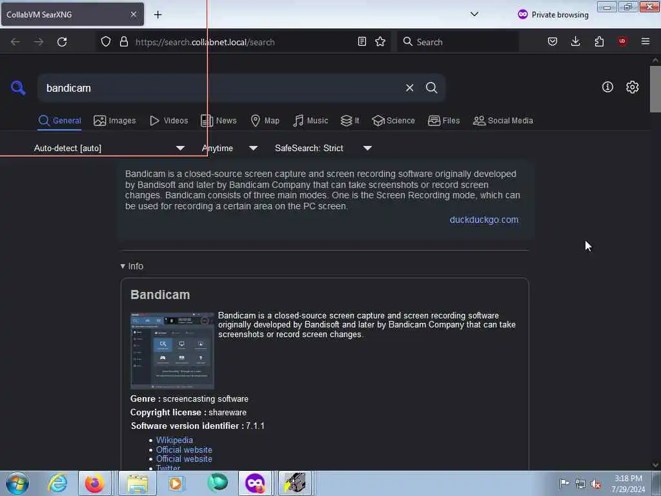Open uBlock Origin extension icon

tap(622, 41)
